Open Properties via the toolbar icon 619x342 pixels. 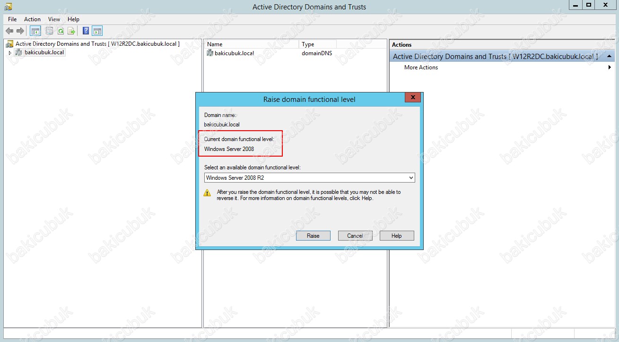(49, 31)
